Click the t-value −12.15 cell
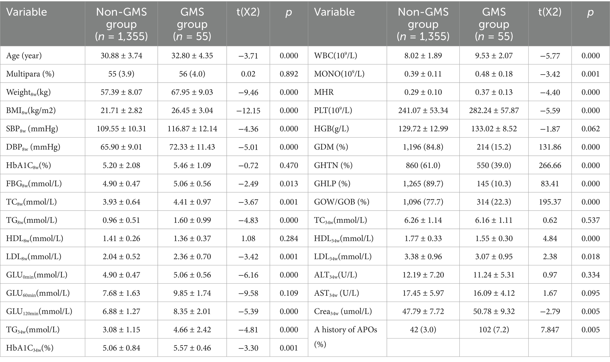The height and width of the screenshot is (362, 610). pos(248,110)
